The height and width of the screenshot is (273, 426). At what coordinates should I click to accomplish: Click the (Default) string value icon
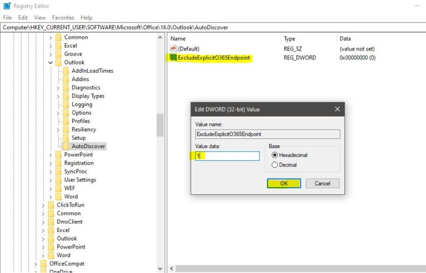click(x=173, y=49)
